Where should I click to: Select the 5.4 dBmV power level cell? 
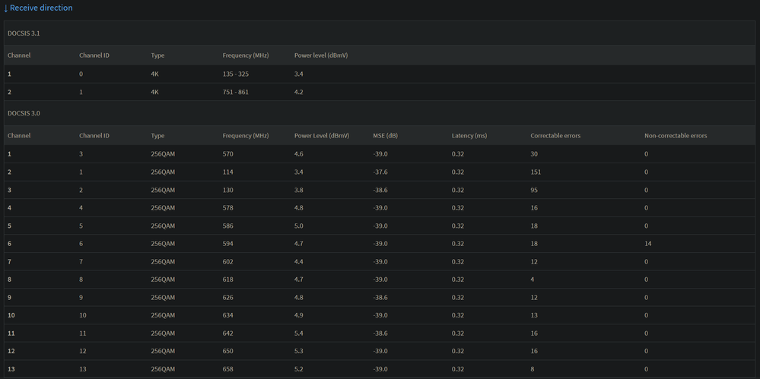[x=299, y=333]
